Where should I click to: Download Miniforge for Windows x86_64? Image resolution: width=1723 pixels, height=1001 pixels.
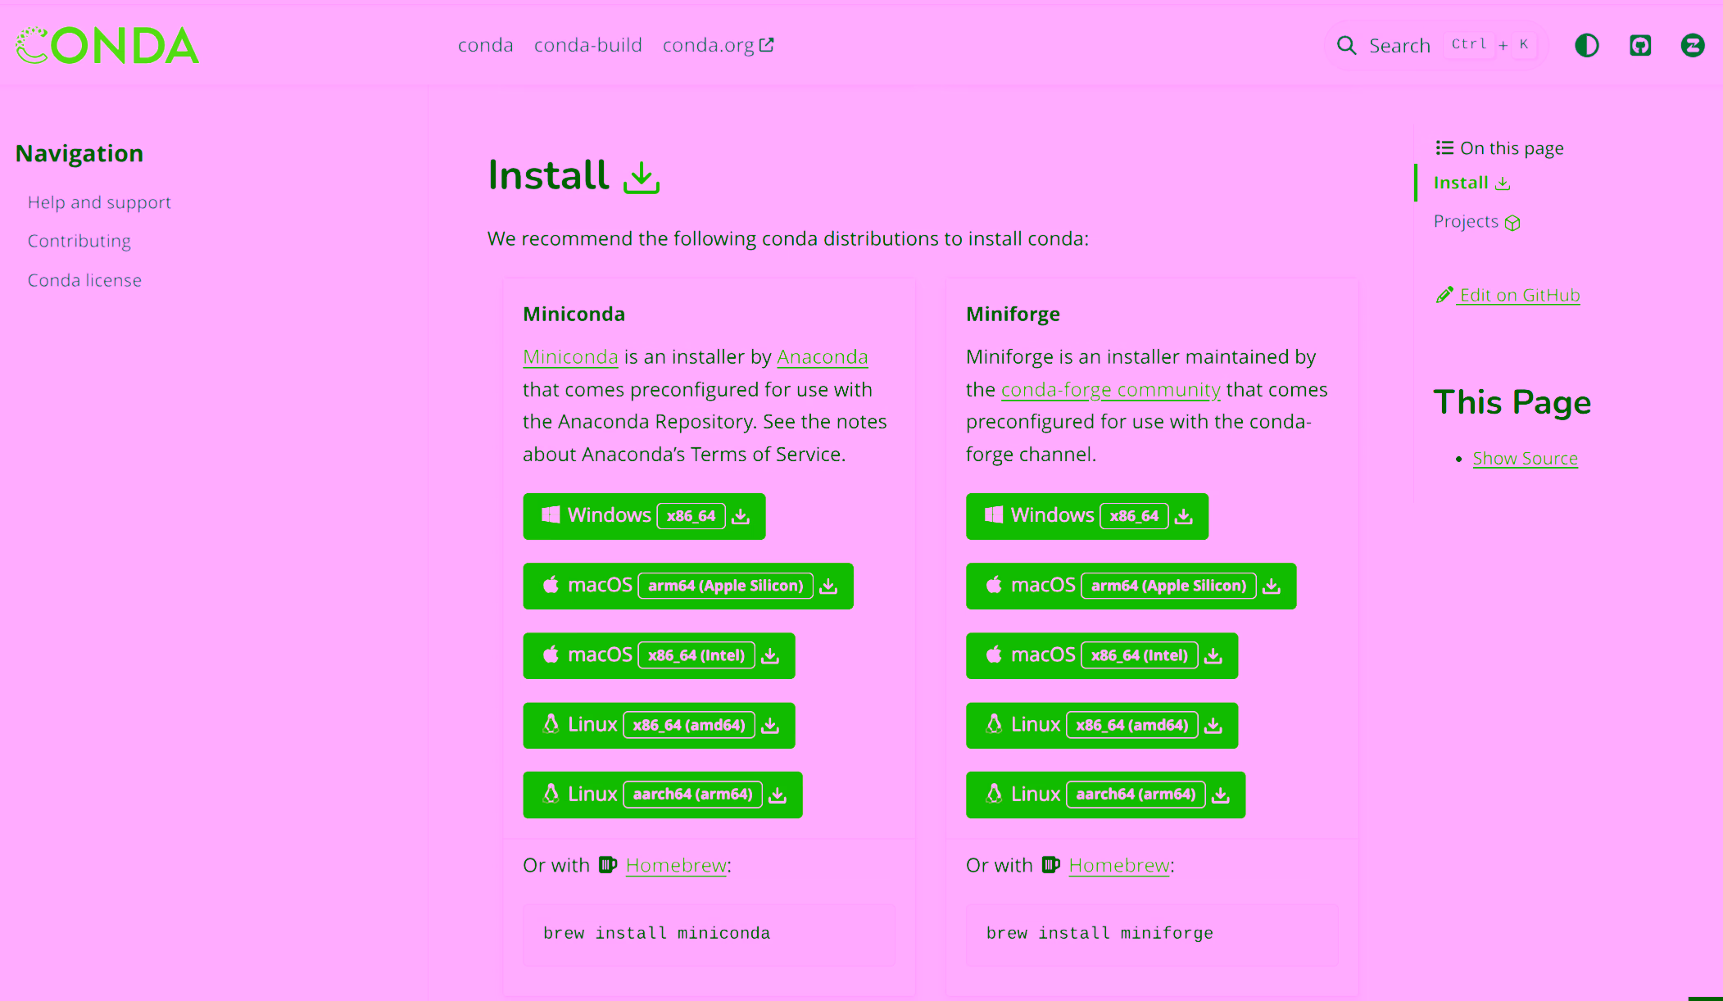pyautogui.click(x=1087, y=516)
